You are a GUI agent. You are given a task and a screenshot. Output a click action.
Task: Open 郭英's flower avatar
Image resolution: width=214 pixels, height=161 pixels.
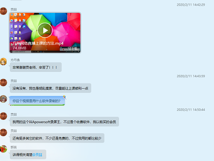pos(3,149)
